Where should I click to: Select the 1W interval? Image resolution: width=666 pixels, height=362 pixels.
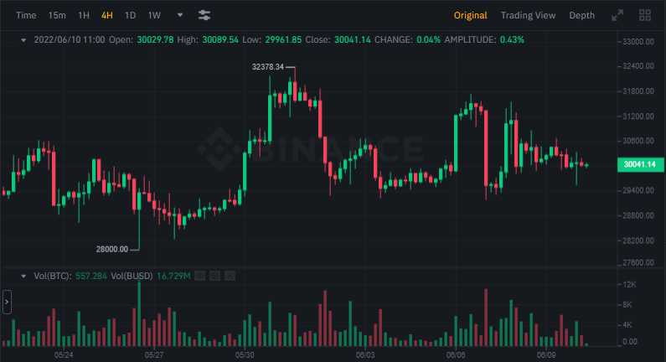click(x=154, y=15)
